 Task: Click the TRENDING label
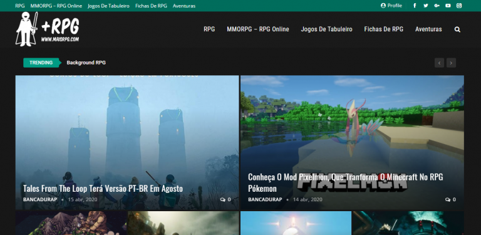pos(41,63)
